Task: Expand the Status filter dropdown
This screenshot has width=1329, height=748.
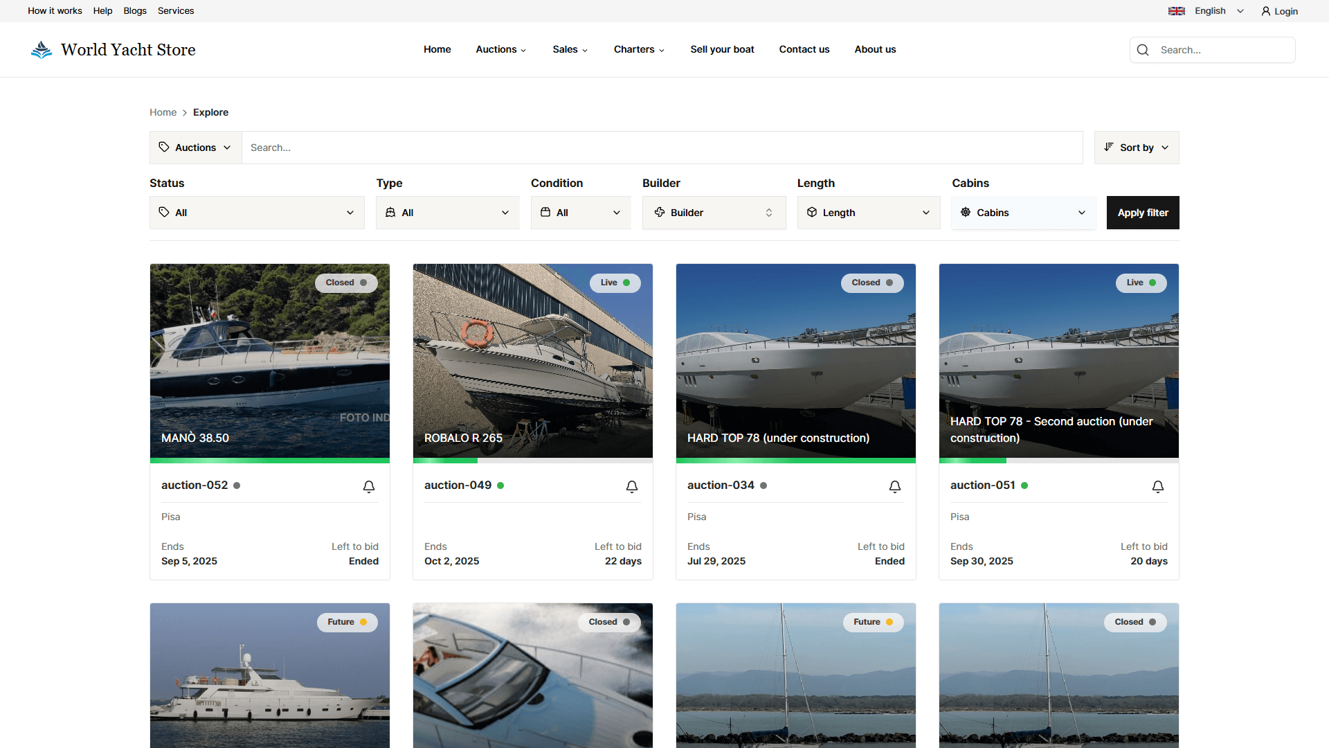Action: point(257,213)
